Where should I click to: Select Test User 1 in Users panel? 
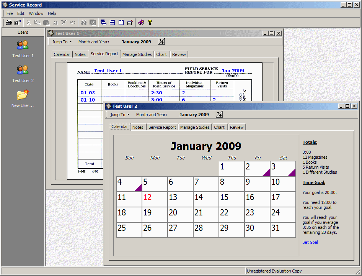tap(23, 49)
